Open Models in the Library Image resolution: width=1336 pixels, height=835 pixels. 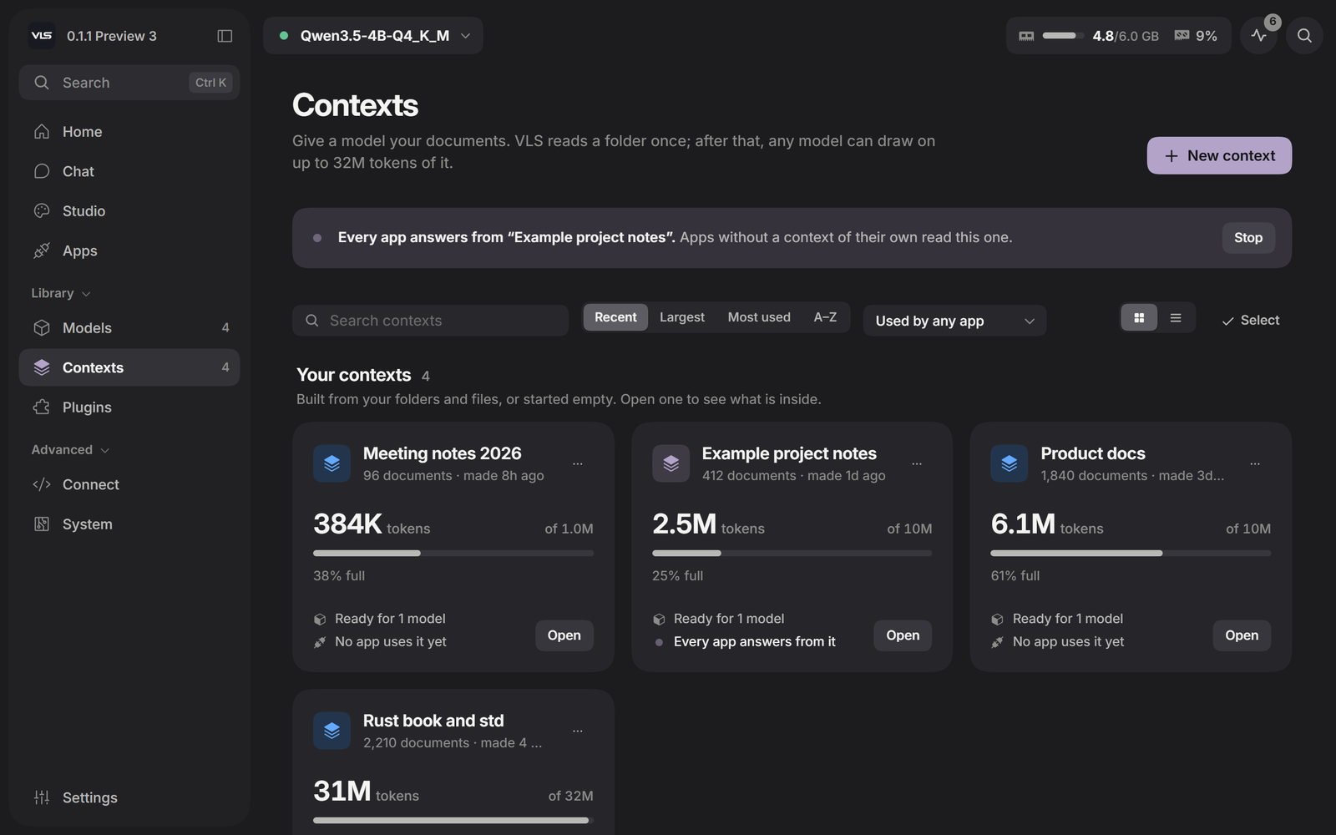click(129, 328)
